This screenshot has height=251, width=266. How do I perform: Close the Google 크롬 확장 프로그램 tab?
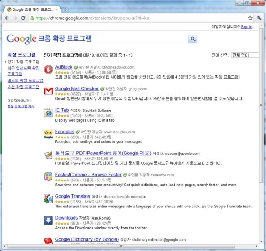point(57,9)
